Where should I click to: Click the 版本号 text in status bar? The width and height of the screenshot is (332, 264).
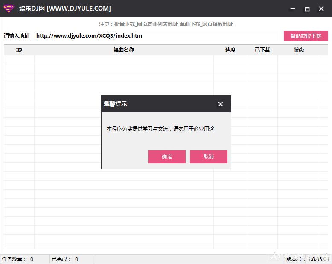pyautogui.click(x=307, y=259)
